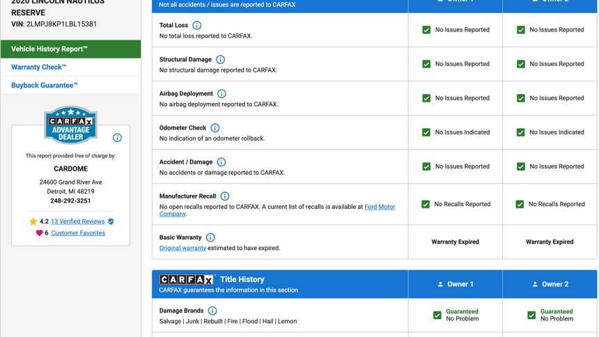Click CARDOME dealer name
Screen dimensions: 599x337
(70, 168)
